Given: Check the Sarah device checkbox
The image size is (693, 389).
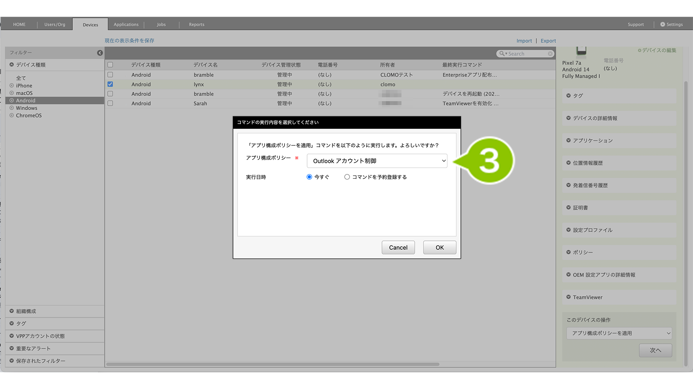Looking at the screenshot, I should point(110,103).
